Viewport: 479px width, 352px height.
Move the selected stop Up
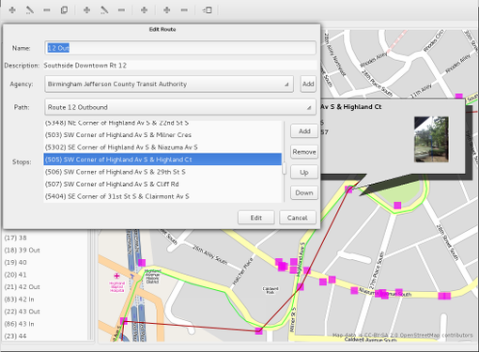click(x=304, y=173)
